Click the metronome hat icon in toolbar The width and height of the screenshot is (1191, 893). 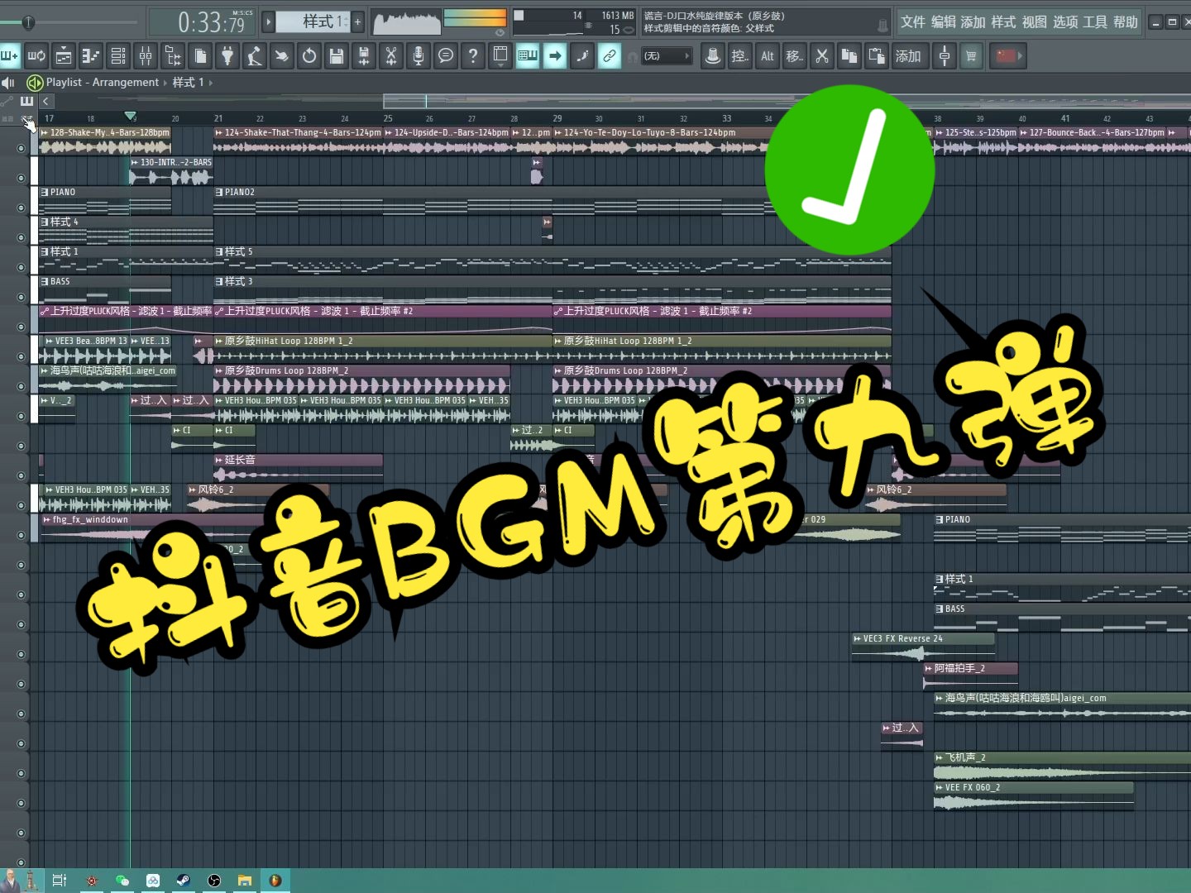[713, 55]
